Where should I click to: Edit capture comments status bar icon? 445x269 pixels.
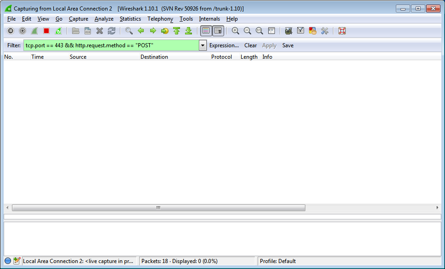(17, 261)
